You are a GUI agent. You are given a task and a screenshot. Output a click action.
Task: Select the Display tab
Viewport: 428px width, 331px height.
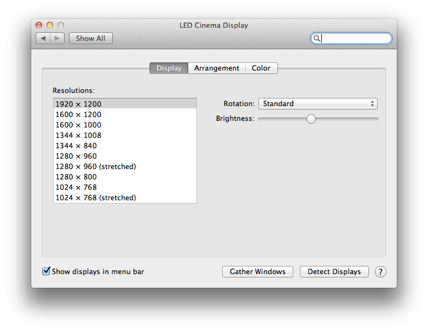click(x=169, y=68)
